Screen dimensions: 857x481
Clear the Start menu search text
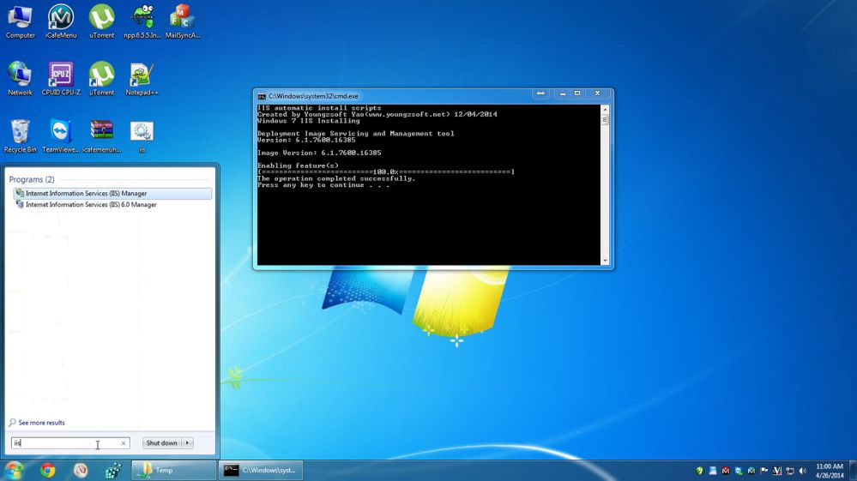[124, 442]
